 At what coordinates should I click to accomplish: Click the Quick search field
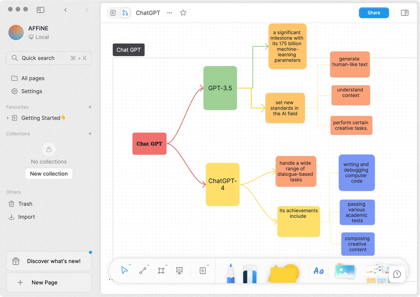tap(49, 58)
